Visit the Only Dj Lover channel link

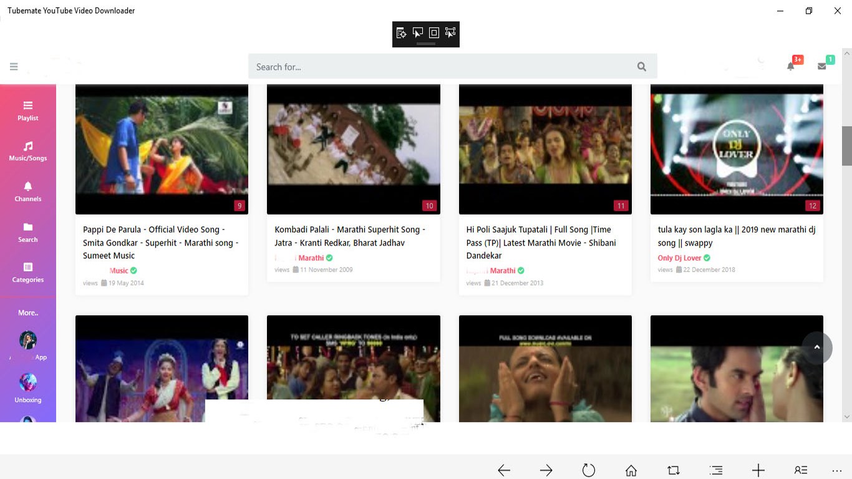[x=680, y=258]
